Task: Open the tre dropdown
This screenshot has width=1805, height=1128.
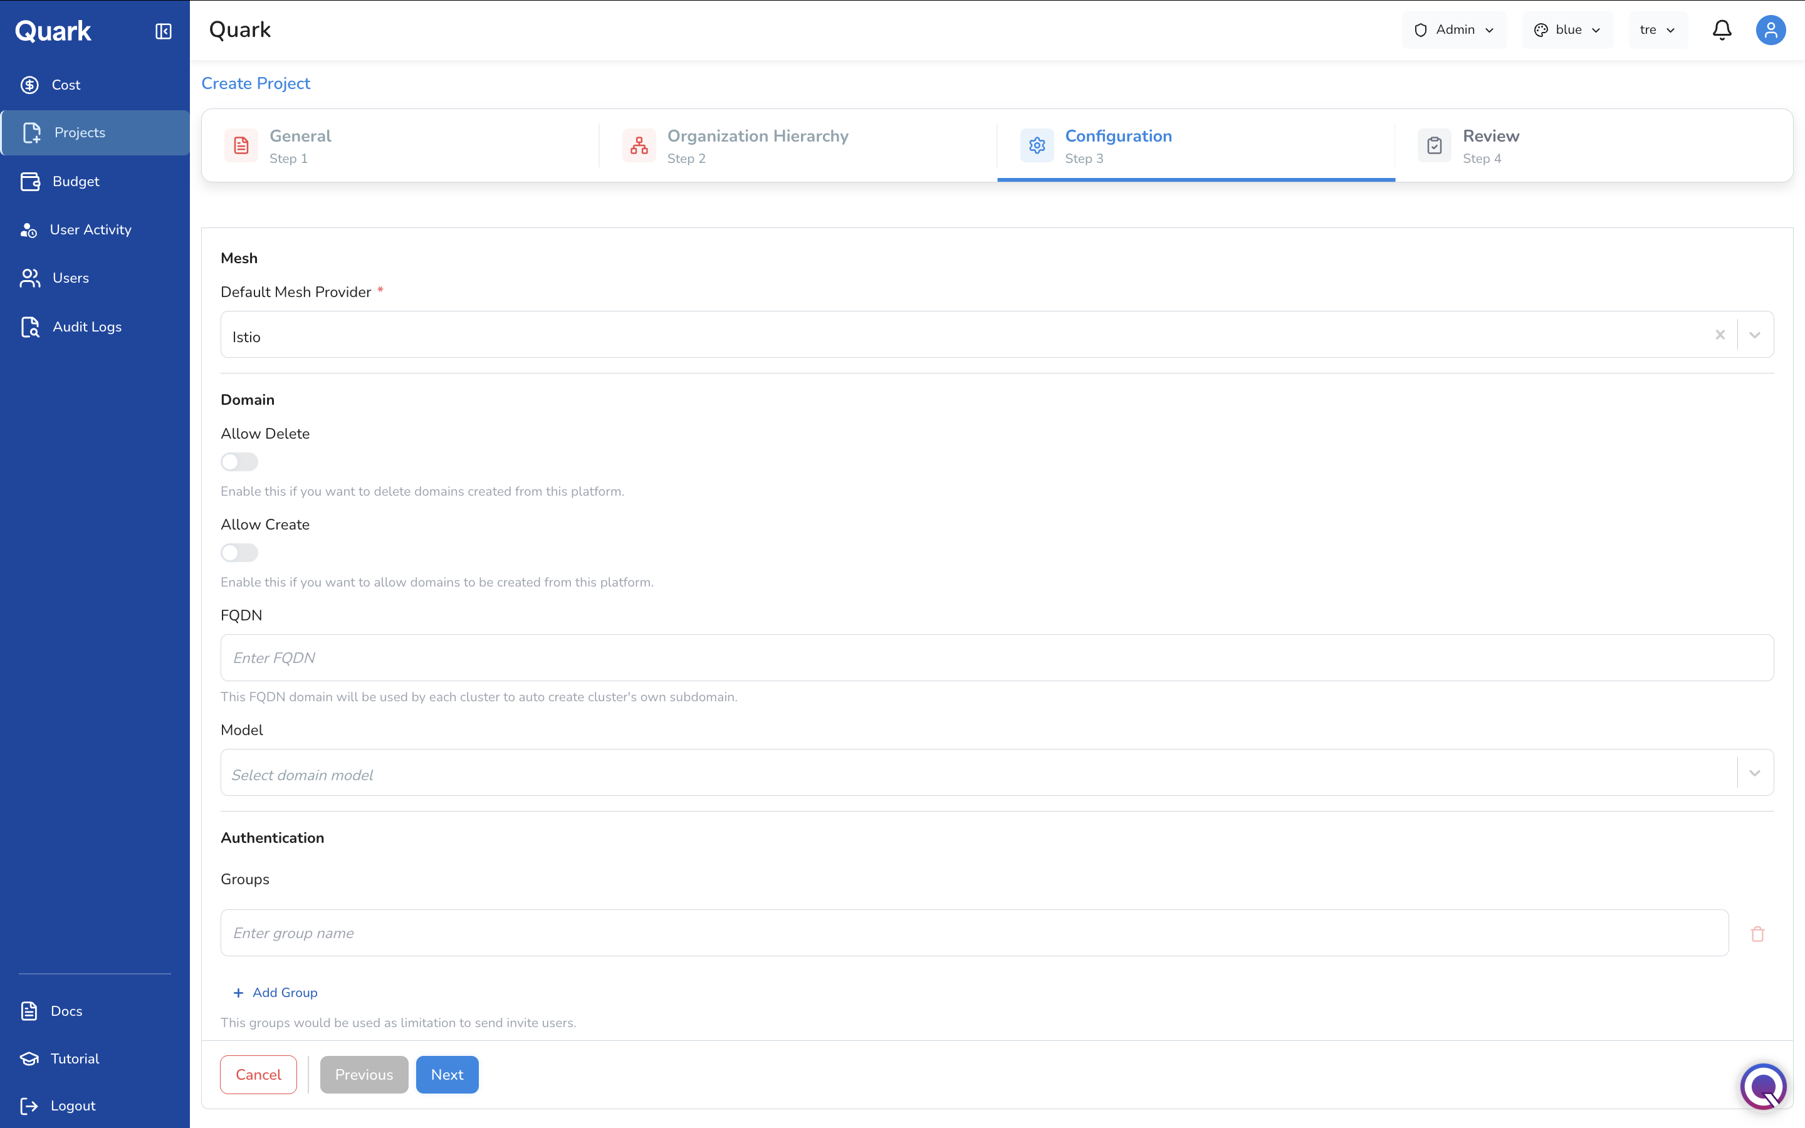Action: 1657,30
